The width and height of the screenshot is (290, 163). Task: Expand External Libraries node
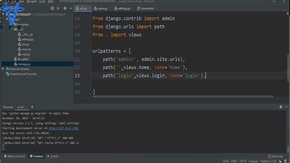(x=3, y=69)
